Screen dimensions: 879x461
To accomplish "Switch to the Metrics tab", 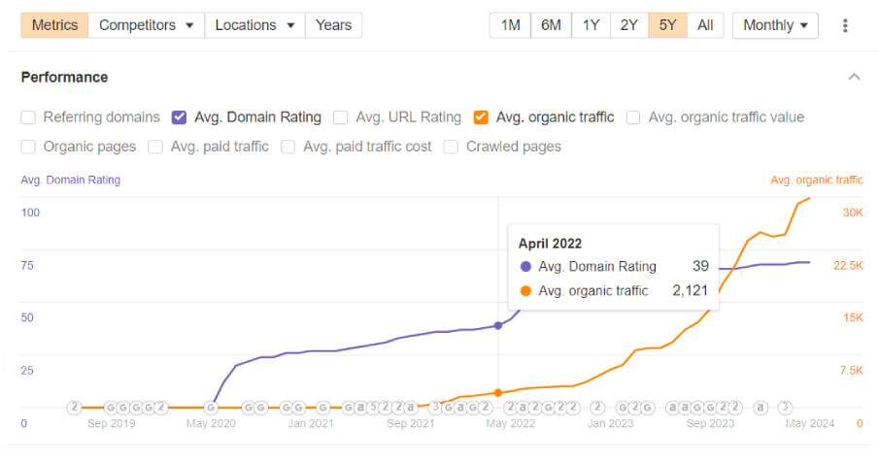I will coord(54,25).
